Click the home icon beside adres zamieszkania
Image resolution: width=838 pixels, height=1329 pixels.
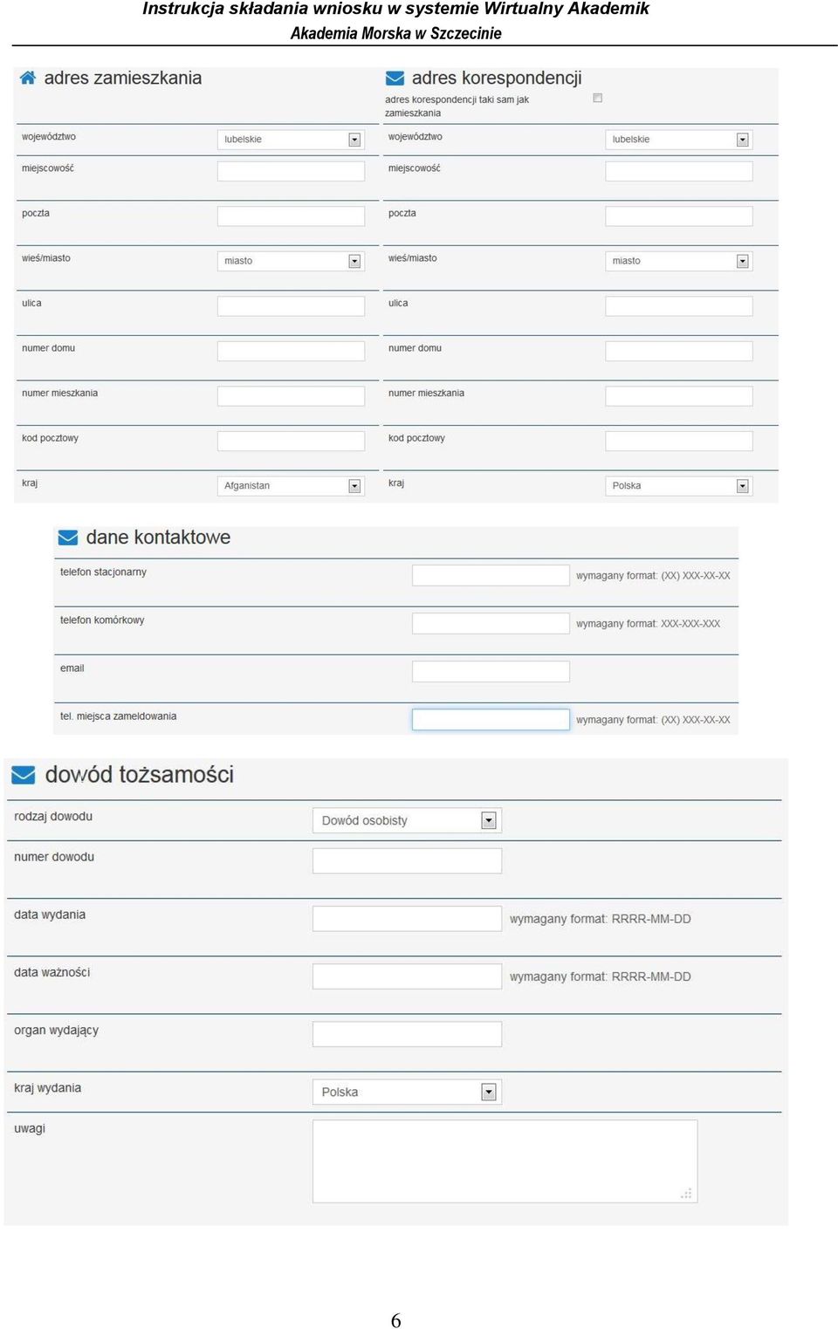coord(28,78)
